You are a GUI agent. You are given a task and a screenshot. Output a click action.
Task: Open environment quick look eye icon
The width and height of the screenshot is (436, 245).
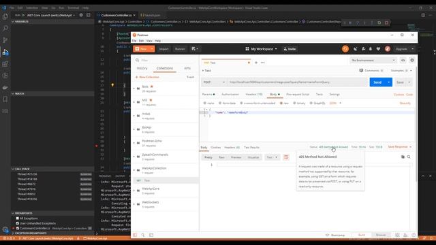pos(403,61)
